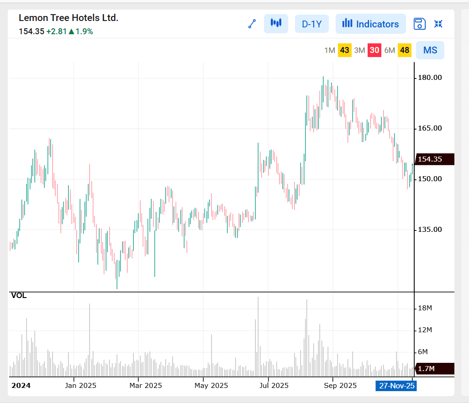Click the 135.00 price axis label
The height and width of the screenshot is (403, 469).
coord(430,230)
